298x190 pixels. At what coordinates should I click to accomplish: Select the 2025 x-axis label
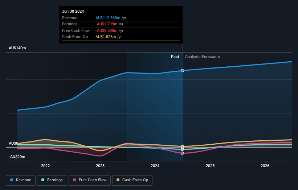(x=210, y=166)
